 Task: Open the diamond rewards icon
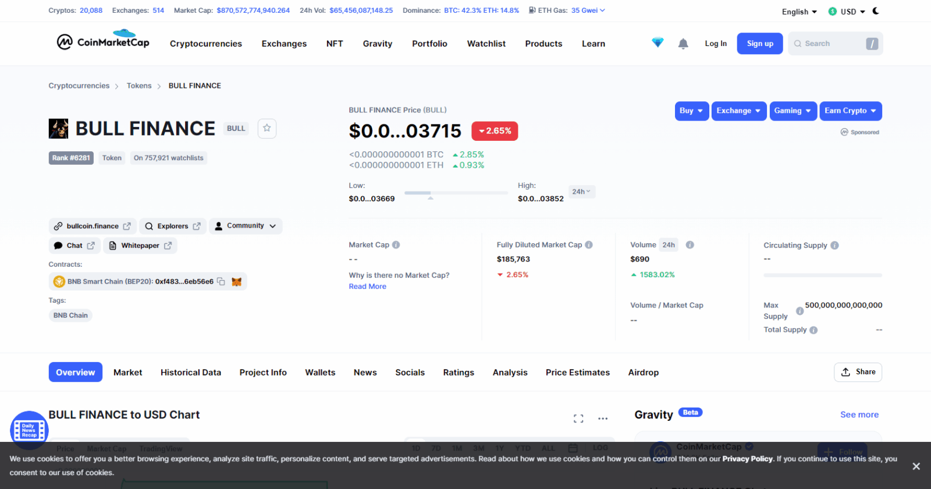[x=658, y=42]
